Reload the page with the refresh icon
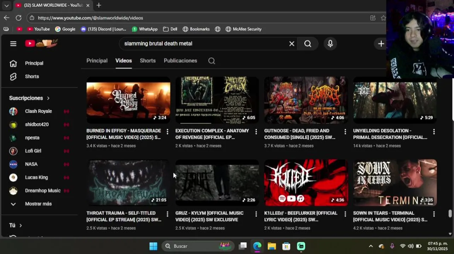 (x=19, y=18)
